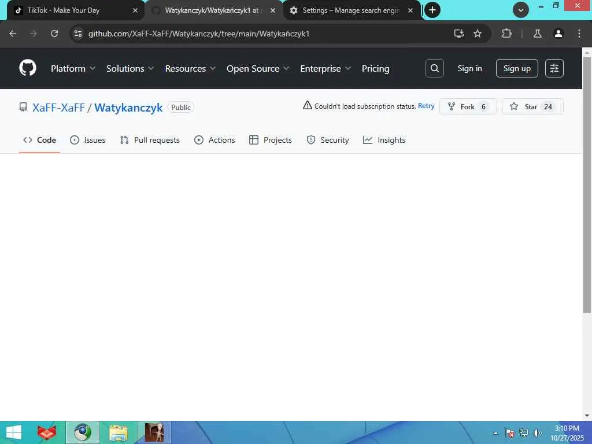Click the repository icon beside XaFF-XaFF

23,107
